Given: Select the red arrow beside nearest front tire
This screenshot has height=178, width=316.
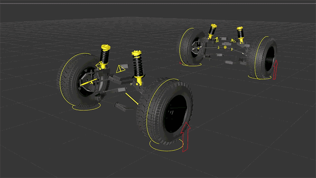Looking at the screenshot, I should pos(186,137).
